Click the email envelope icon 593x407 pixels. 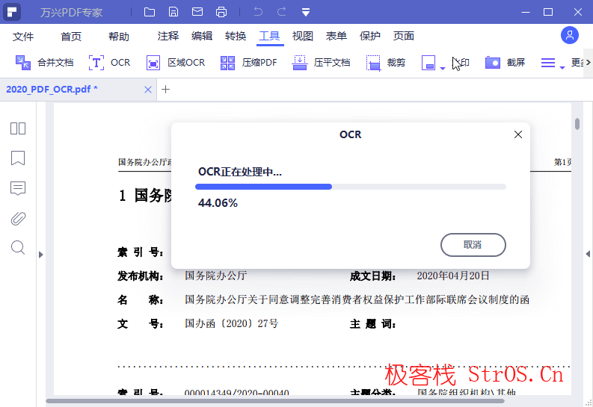[197, 12]
